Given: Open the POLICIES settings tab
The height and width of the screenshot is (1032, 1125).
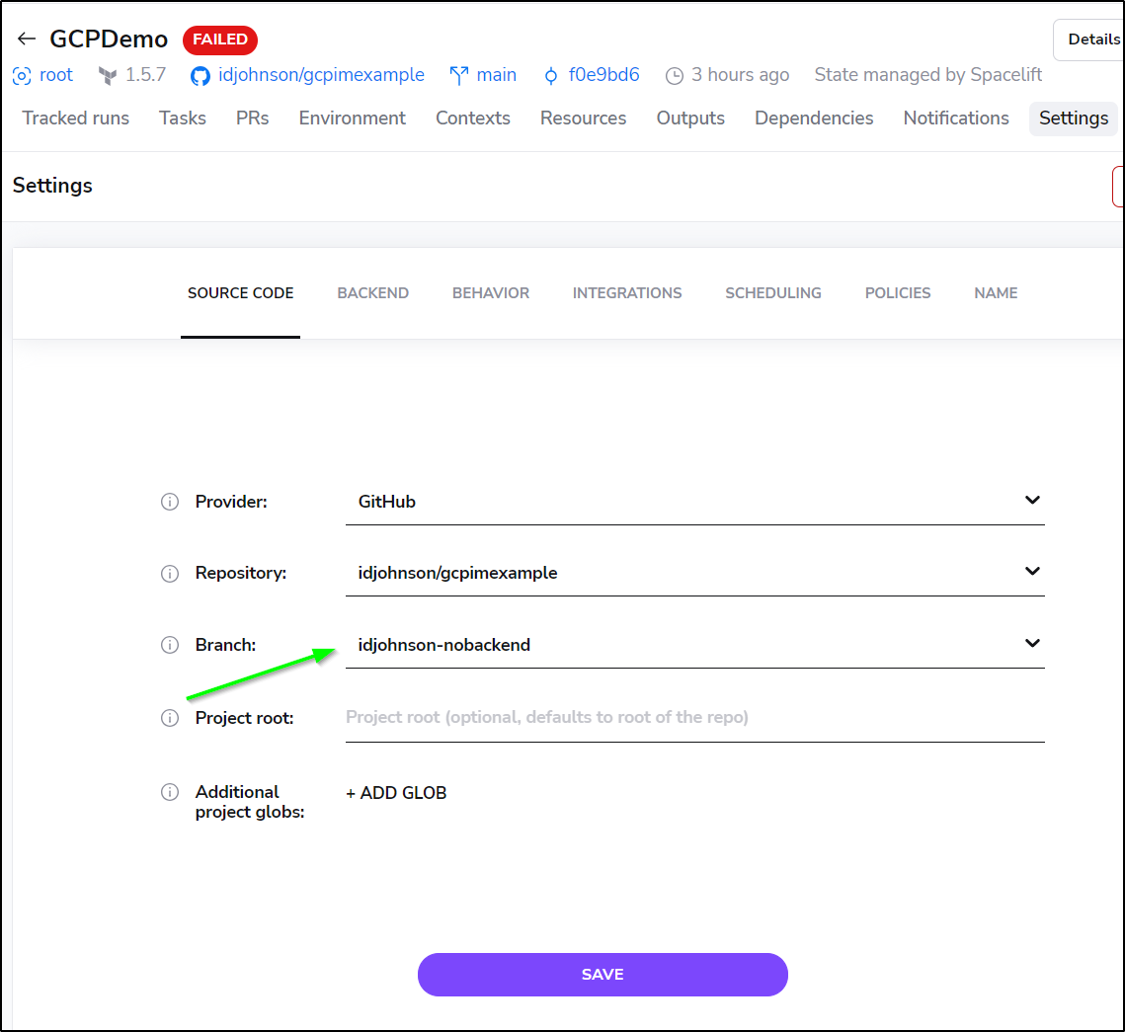Looking at the screenshot, I should (x=898, y=293).
